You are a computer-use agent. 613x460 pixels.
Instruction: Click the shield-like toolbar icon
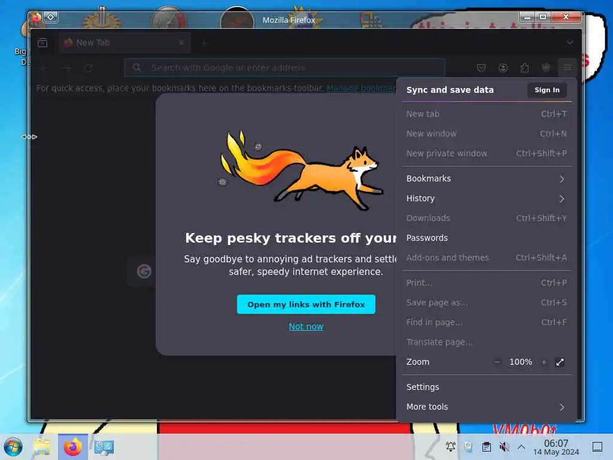tap(546, 68)
